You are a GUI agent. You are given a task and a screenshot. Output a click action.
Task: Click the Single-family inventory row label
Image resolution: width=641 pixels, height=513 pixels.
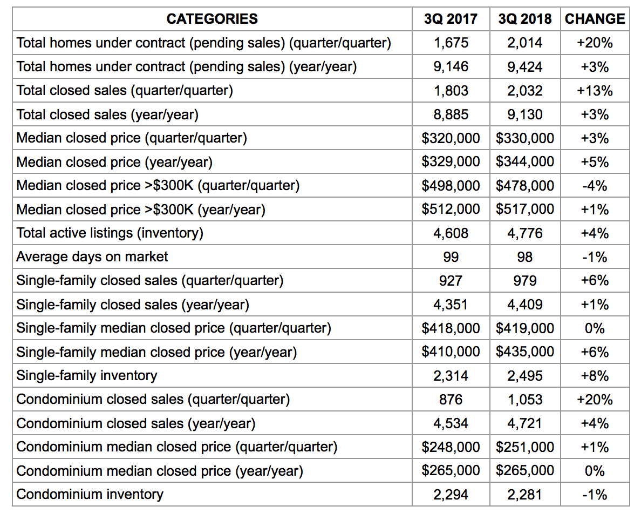(87, 375)
